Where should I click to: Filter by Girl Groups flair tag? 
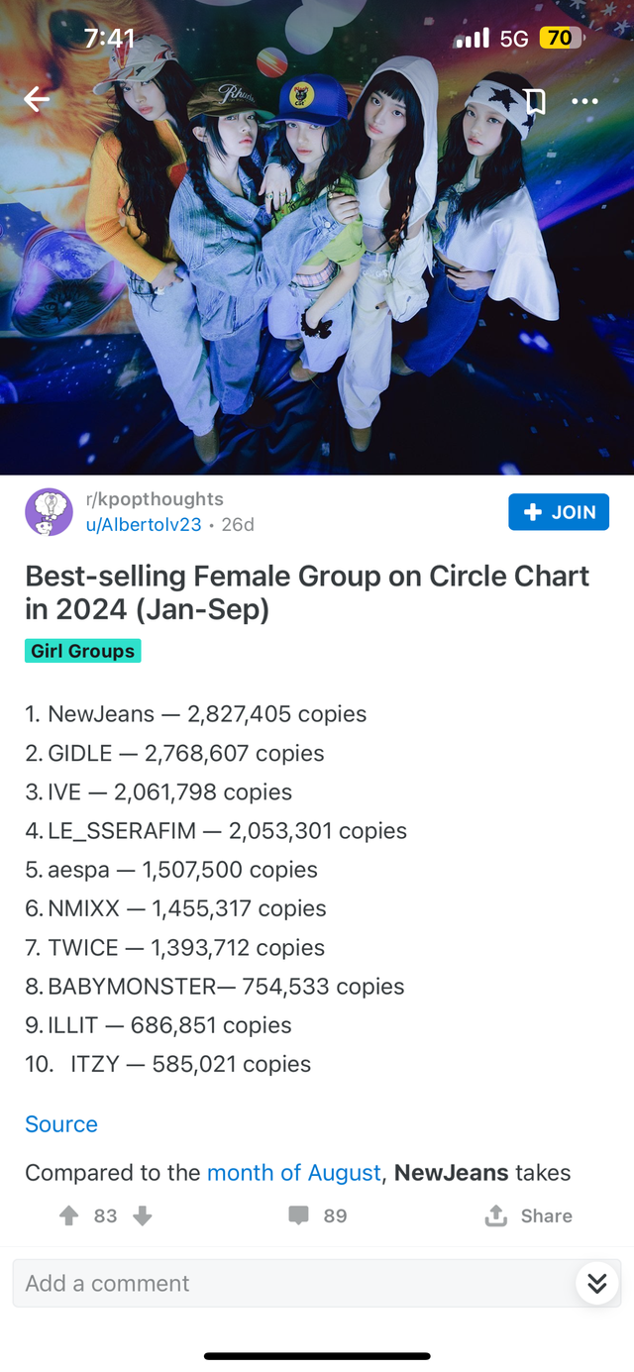[83, 651]
